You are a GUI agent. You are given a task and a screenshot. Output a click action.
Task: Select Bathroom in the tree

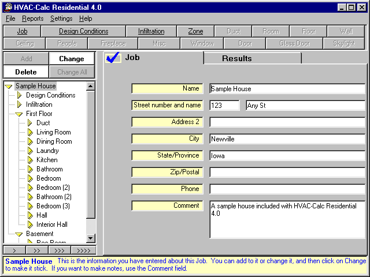(50, 169)
